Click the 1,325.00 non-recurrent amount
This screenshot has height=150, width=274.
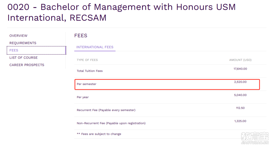pos(240,121)
